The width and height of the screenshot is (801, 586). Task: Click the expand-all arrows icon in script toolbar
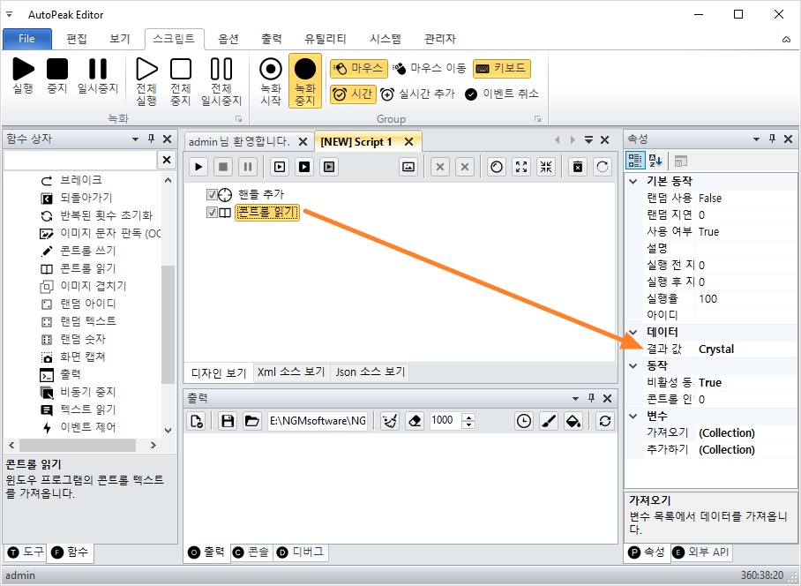coord(521,167)
